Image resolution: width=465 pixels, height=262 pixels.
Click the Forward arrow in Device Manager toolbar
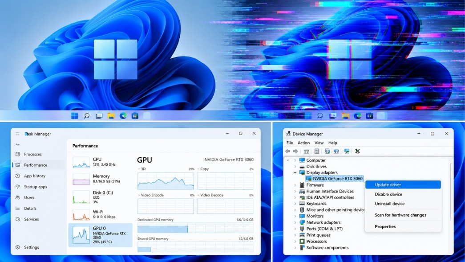coord(295,151)
